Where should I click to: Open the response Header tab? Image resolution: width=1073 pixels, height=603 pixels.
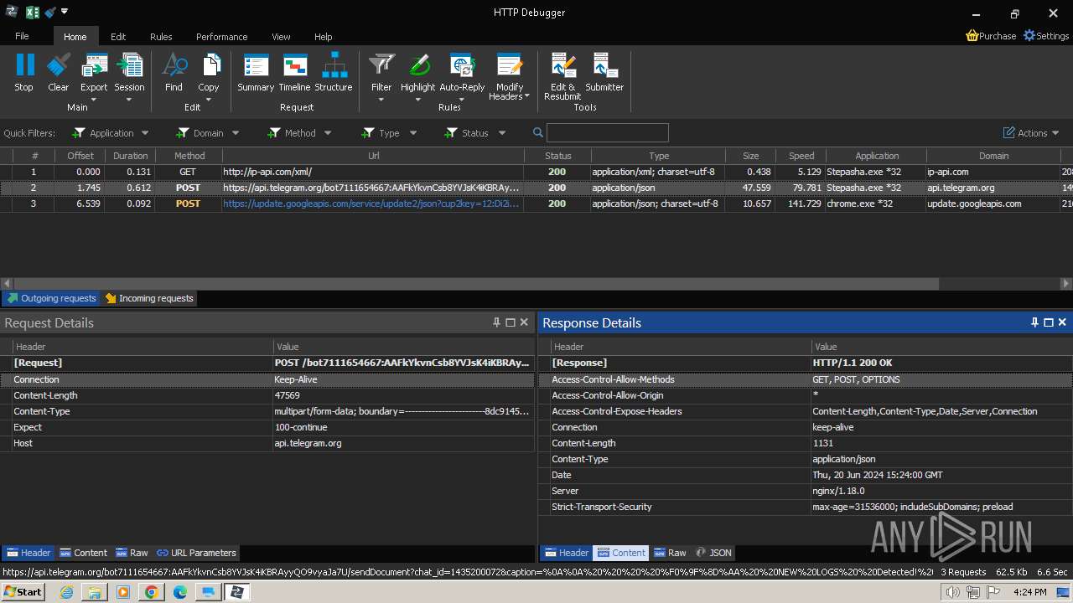pyautogui.click(x=566, y=553)
